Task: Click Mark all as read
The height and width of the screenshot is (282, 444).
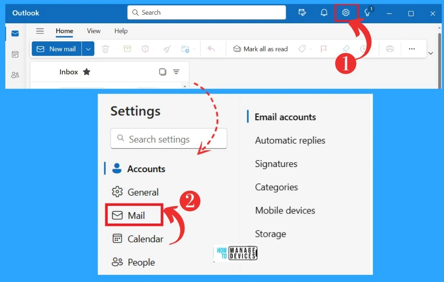Action: [x=260, y=49]
